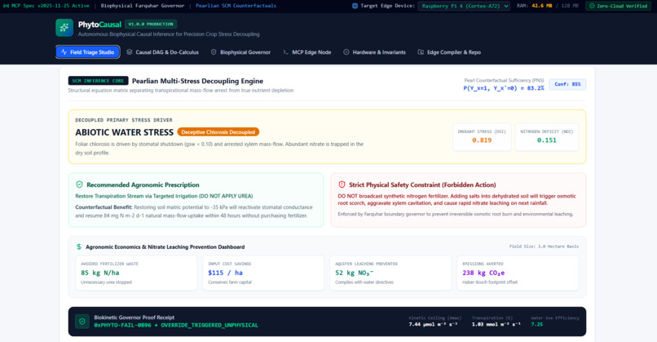Click the Field Triage Studio pulse icon

(64, 52)
